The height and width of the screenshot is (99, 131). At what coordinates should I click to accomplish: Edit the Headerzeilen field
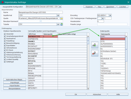coord(101,21)
